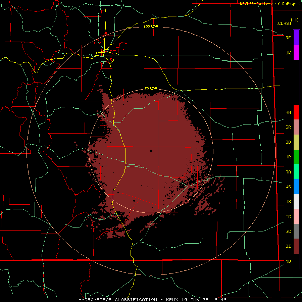Click the [CLAS] unit label

coord(284,23)
